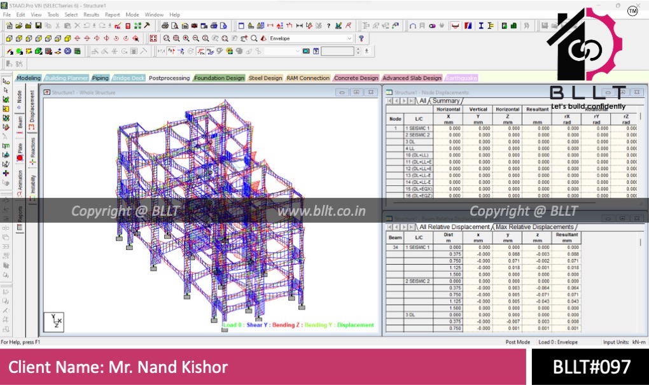
Task: Save the structure with the floppy disk icon
Action: tap(38, 25)
